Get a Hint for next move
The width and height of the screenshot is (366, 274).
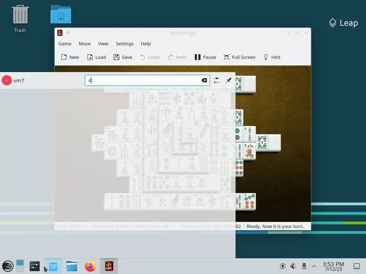(272, 57)
